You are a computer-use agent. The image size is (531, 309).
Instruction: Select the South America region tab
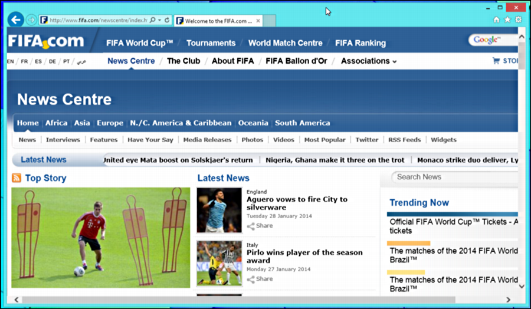(x=303, y=123)
